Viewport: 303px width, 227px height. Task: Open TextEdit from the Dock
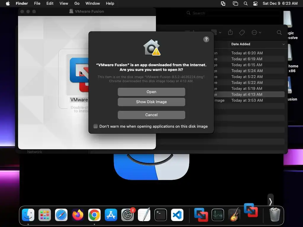(x=144, y=215)
